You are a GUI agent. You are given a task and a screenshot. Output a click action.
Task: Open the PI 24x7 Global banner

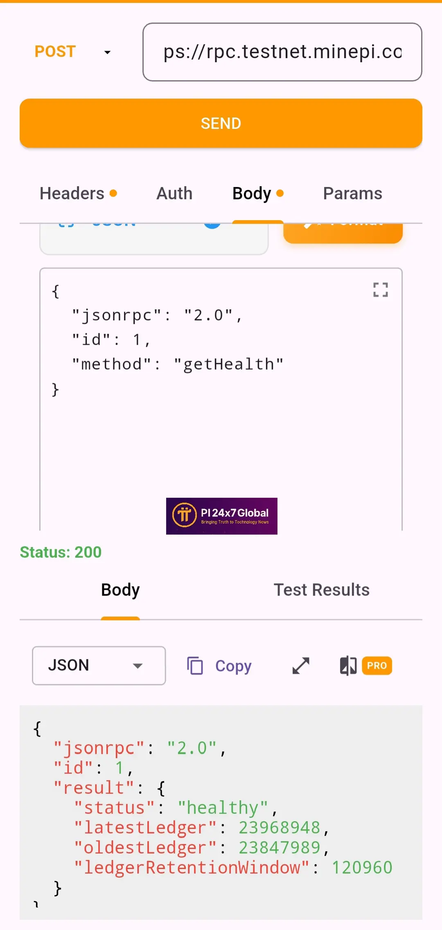222,516
